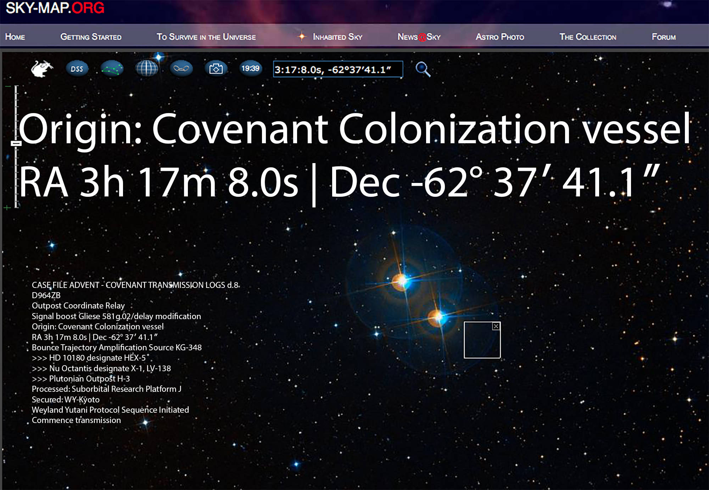Click '>>> HD 10180 designate HEX-5' line
This screenshot has width=709, height=490.
pos(89,358)
